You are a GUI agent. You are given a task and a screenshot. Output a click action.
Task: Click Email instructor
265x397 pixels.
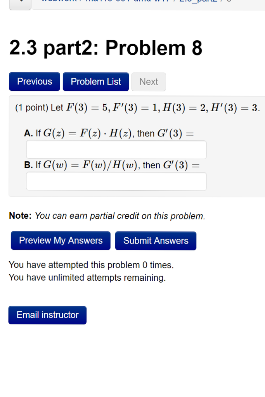(47, 315)
